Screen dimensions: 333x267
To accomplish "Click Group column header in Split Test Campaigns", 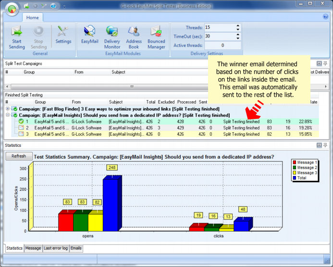I will [x=29, y=72].
